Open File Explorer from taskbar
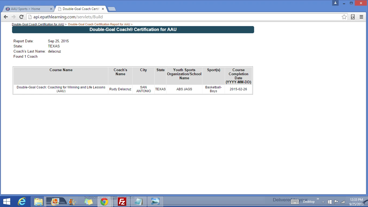The image size is (368, 207). pyautogui.click(x=38, y=202)
